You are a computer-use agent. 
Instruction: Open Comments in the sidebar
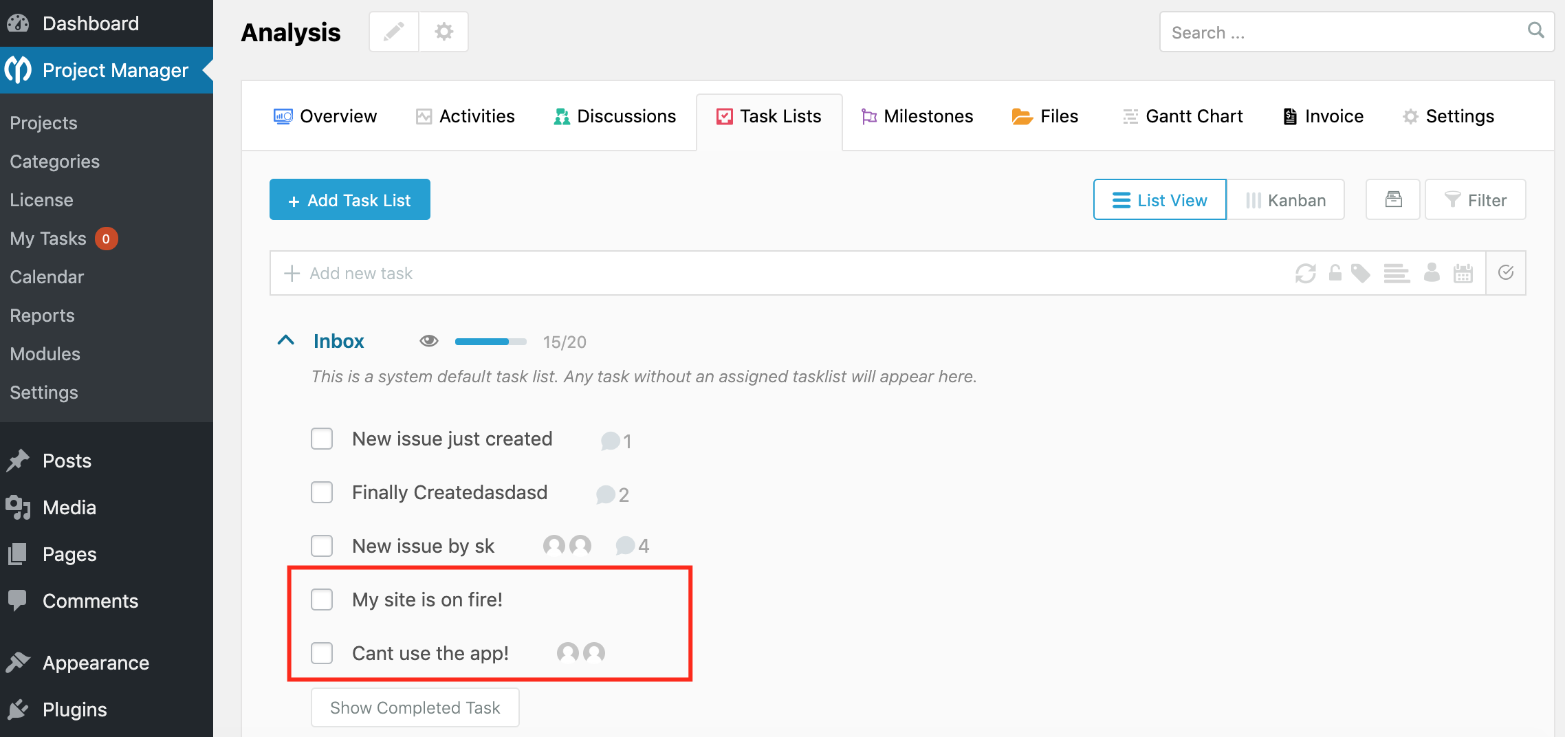[90, 601]
